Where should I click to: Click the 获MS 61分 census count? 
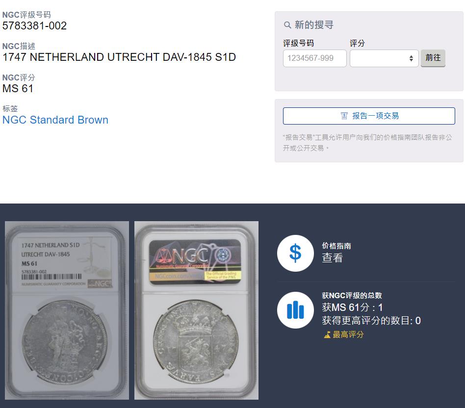point(352,307)
